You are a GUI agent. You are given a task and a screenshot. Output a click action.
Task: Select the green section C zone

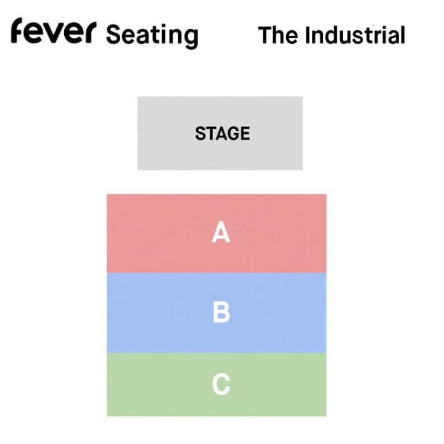point(216,385)
